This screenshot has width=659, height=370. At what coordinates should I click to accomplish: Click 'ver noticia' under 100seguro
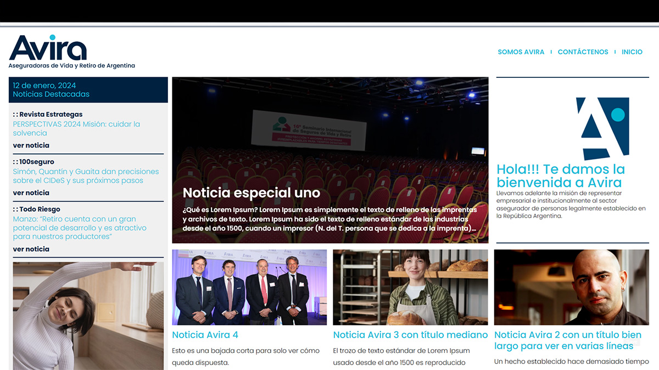coord(31,192)
